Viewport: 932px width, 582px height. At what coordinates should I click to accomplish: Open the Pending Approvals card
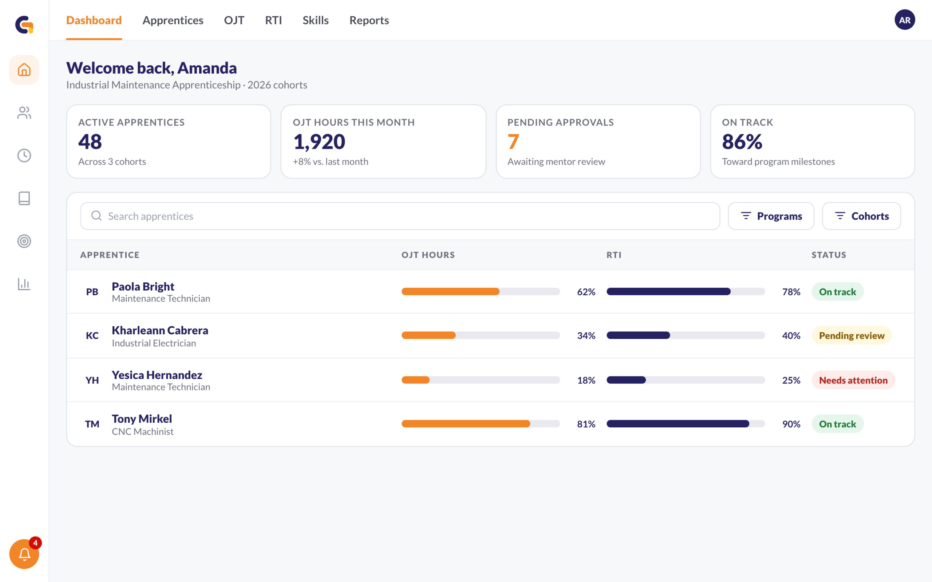pos(598,141)
